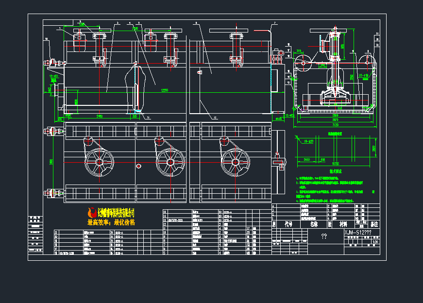Click the 备注 column header in parts list

tap(373, 224)
